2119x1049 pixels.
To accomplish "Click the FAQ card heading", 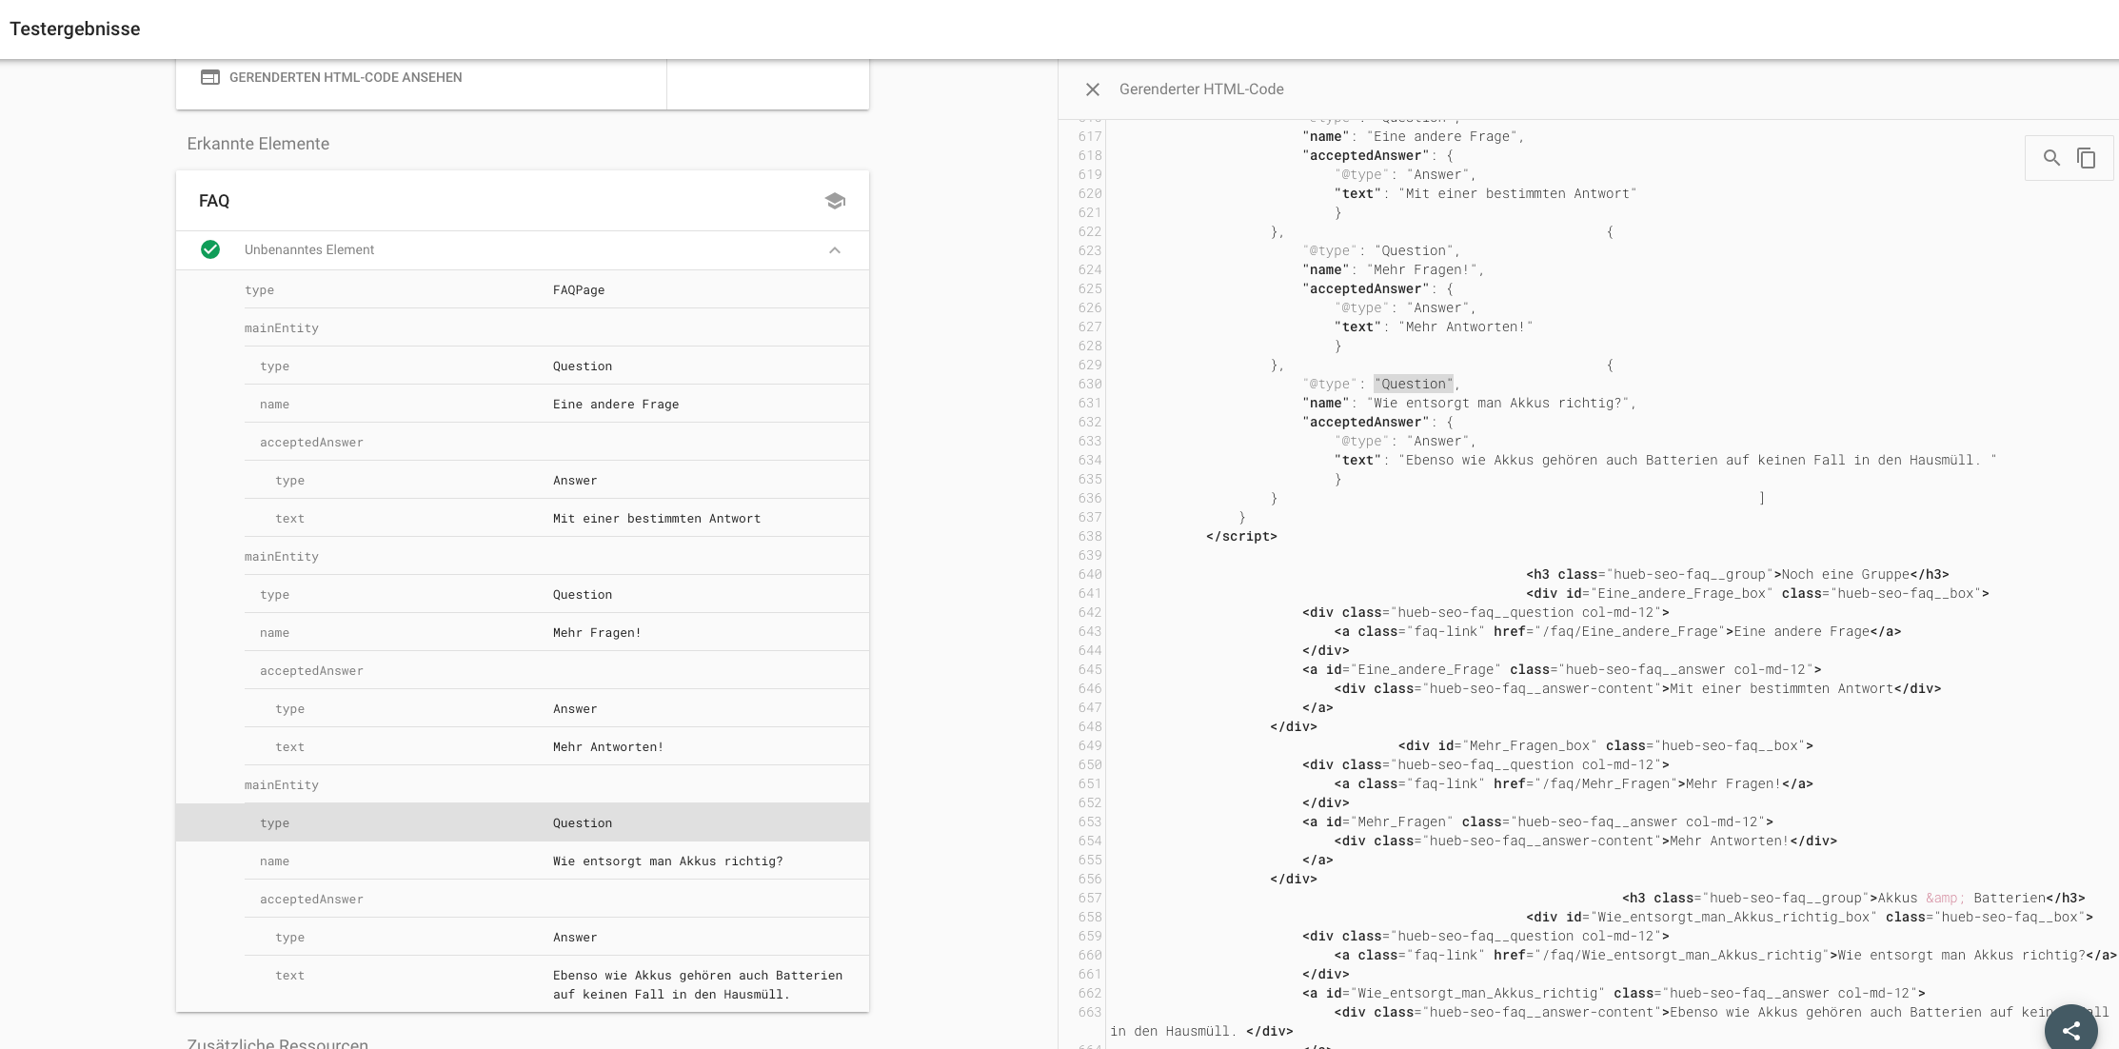I will pos(214,201).
